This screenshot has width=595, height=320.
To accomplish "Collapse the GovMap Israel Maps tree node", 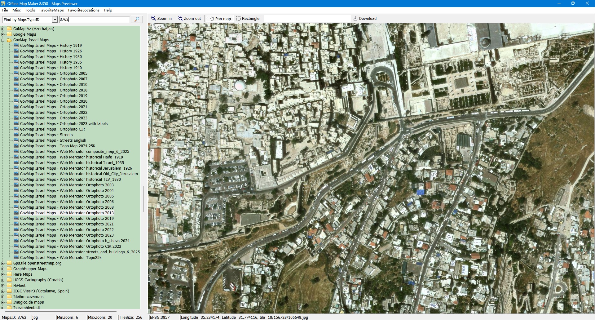I will [3, 40].
